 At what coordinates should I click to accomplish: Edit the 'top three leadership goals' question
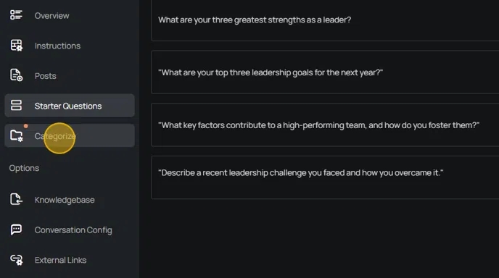tap(325, 72)
